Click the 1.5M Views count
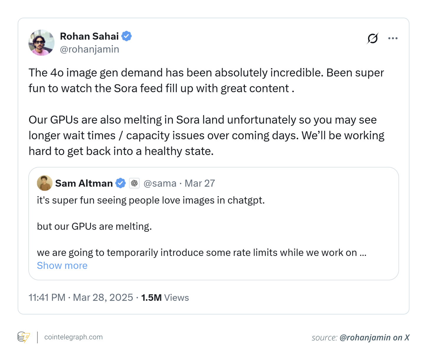The height and width of the screenshot is (361, 427). (x=165, y=297)
